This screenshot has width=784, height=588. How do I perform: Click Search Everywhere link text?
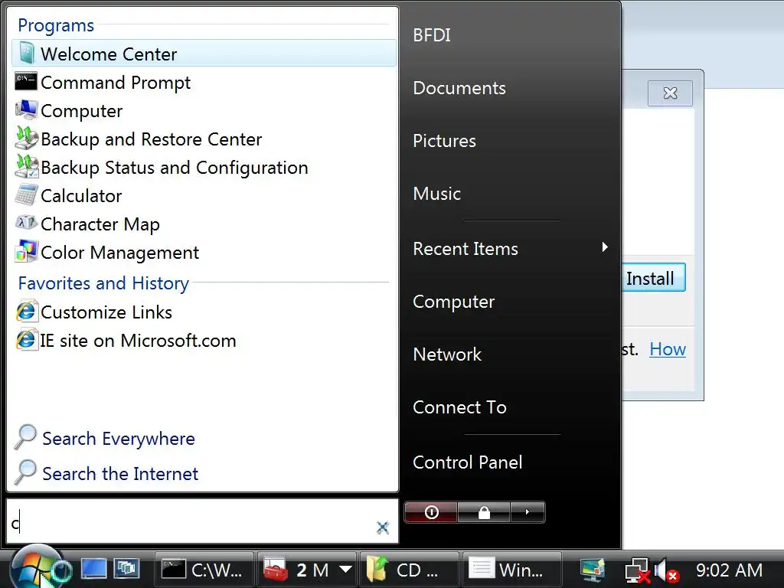[119, 439]
